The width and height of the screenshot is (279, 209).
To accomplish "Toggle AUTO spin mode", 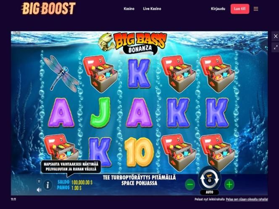I will (x=209, y=192).
